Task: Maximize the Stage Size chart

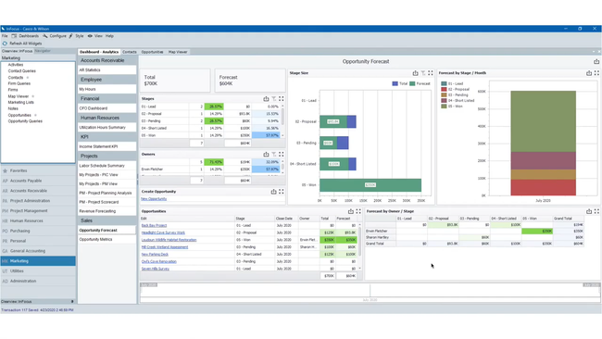Action: (431, 73)
